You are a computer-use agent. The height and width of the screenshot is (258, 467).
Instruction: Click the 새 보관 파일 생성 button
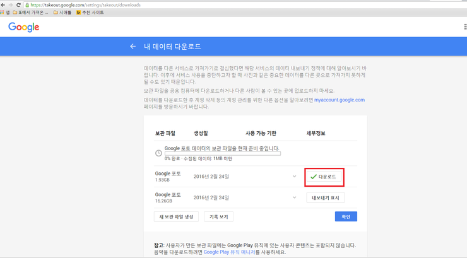(x=176, y=216)
